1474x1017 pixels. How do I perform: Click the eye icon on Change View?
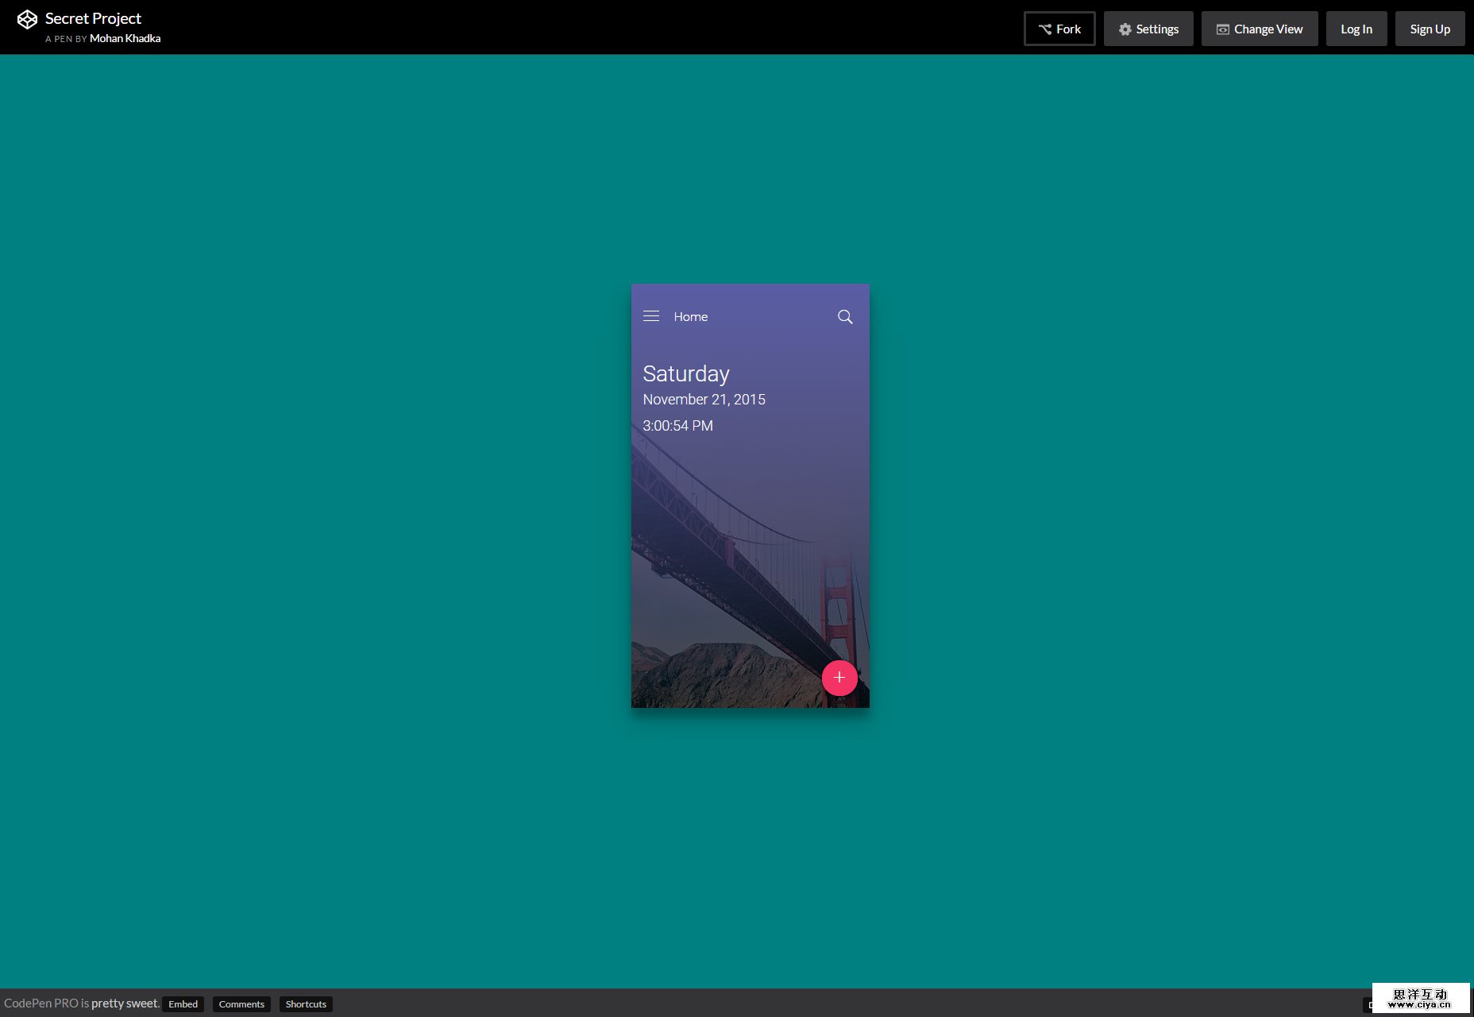point(1221,29)
